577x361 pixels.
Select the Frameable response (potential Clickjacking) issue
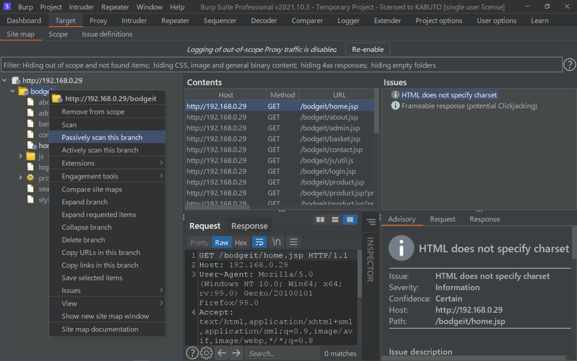[469, 106]
